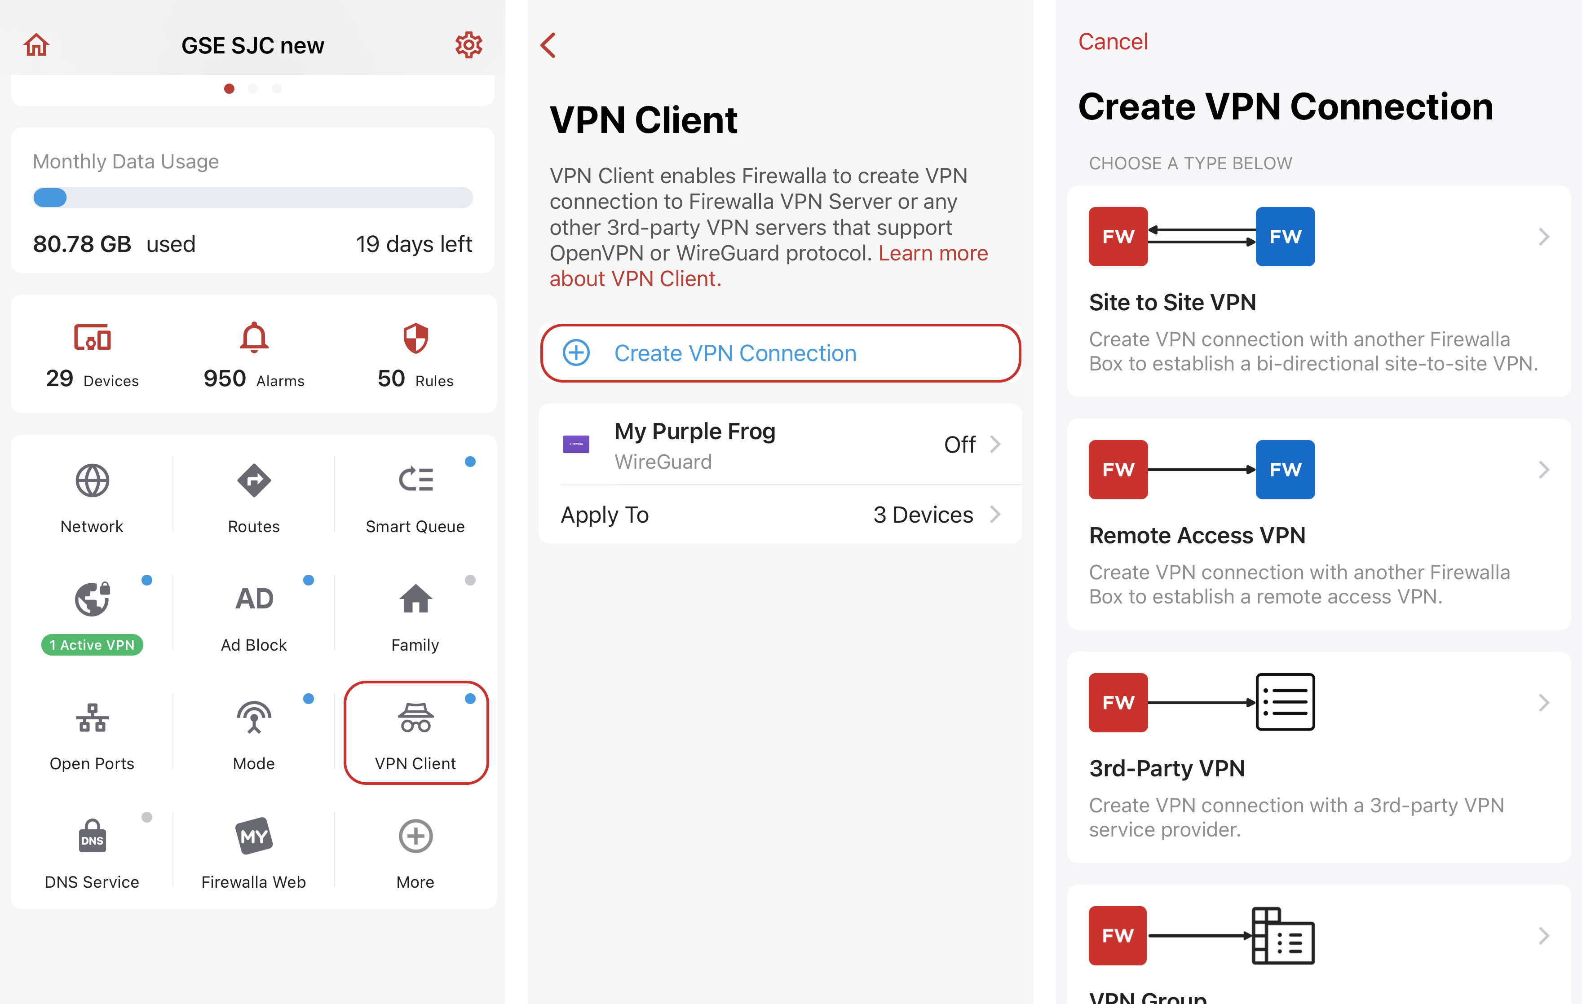Tap Create VPN Connection button

(780, 353)
